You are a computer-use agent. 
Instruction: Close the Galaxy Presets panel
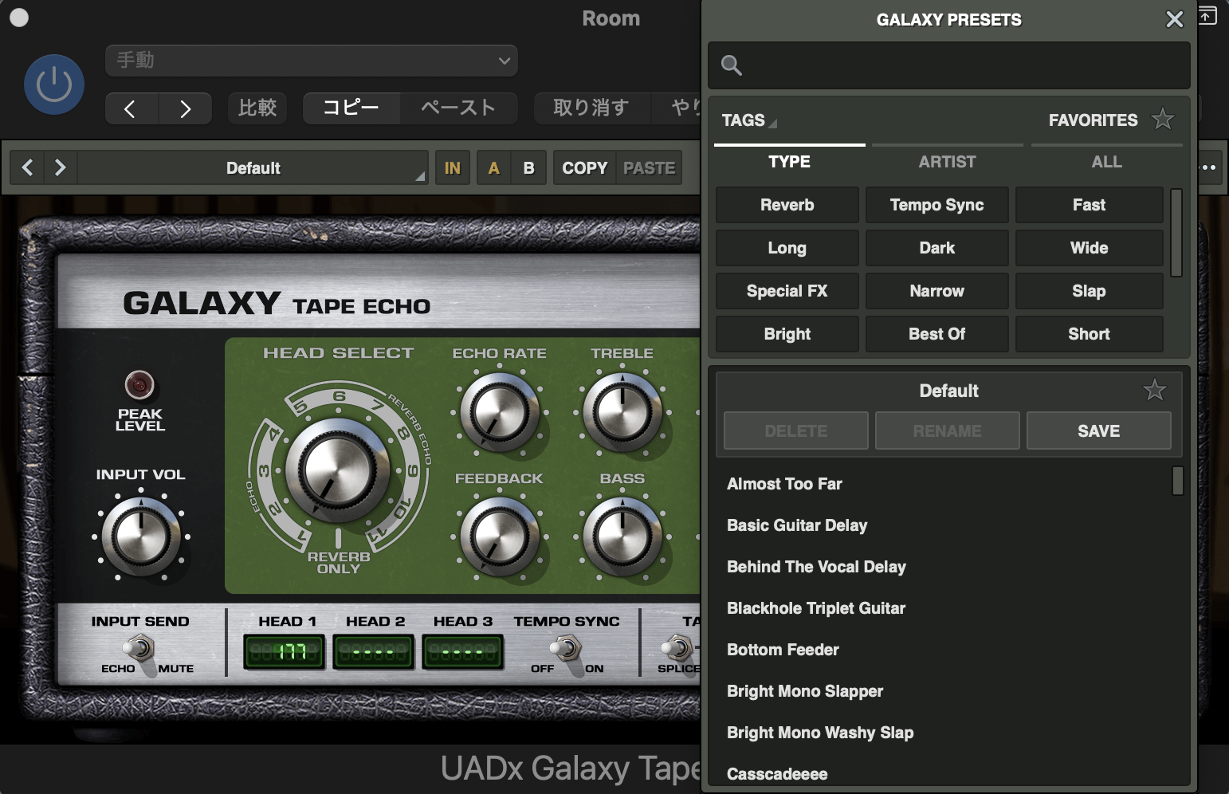1174,19
